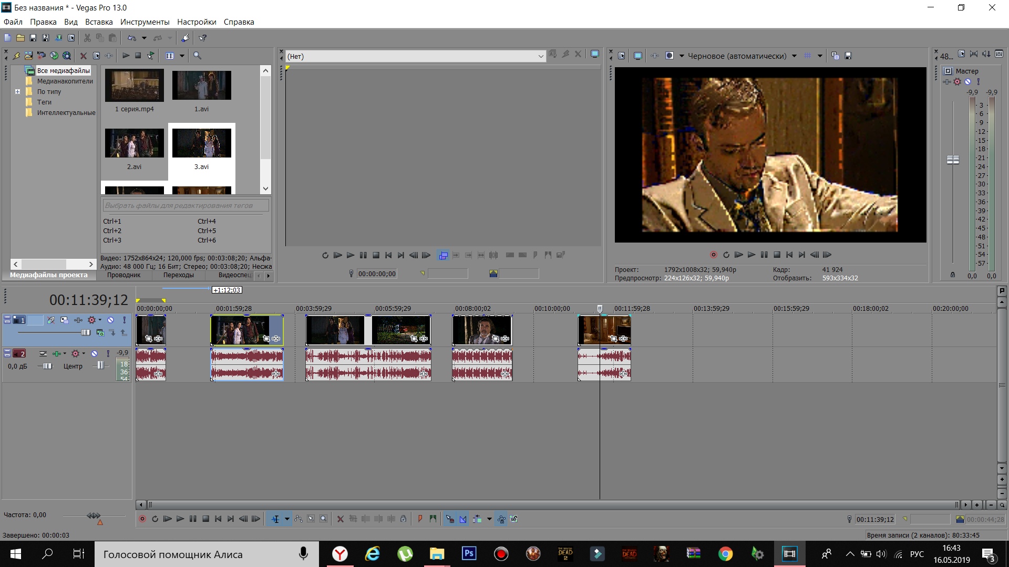Create a new project with the toolbar icon
Screen dimensions: 1009x567
coord(7,38)
